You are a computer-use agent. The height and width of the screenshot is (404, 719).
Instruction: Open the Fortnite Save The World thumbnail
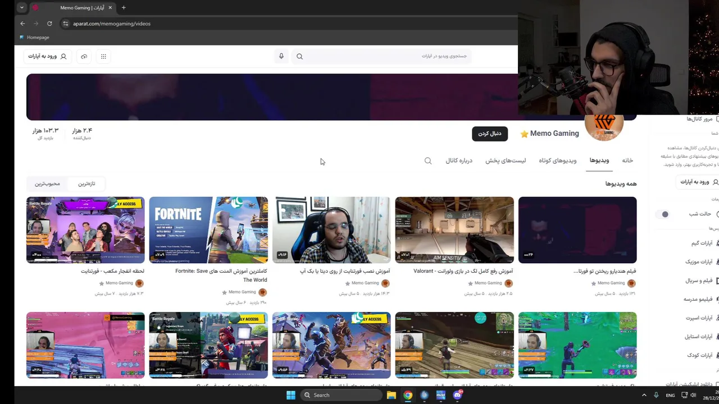208,230
